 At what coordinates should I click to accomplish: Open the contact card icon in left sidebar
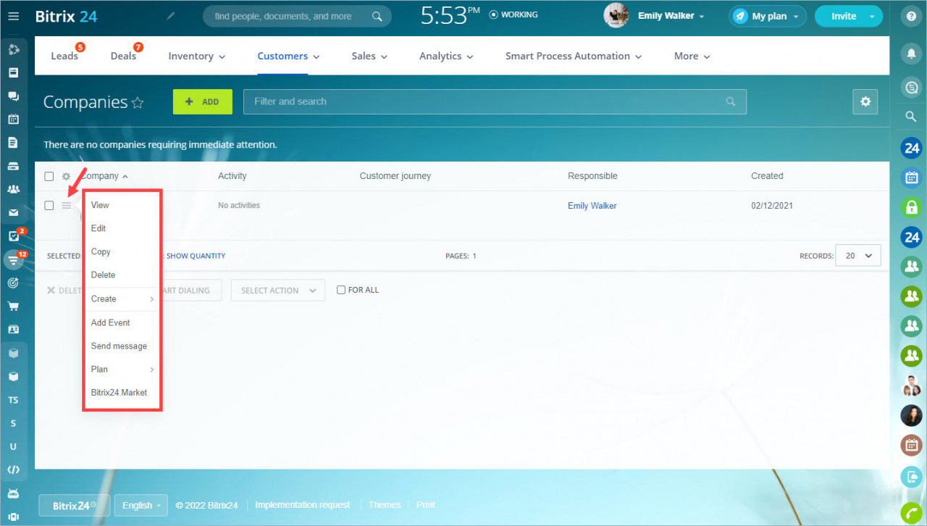pyautogui.click(x=13, y=329)
